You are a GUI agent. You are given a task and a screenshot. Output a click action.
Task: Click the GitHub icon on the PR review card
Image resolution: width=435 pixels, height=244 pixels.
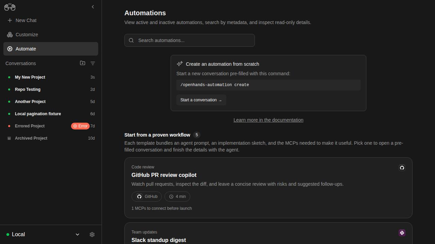[x=402, y=168]
